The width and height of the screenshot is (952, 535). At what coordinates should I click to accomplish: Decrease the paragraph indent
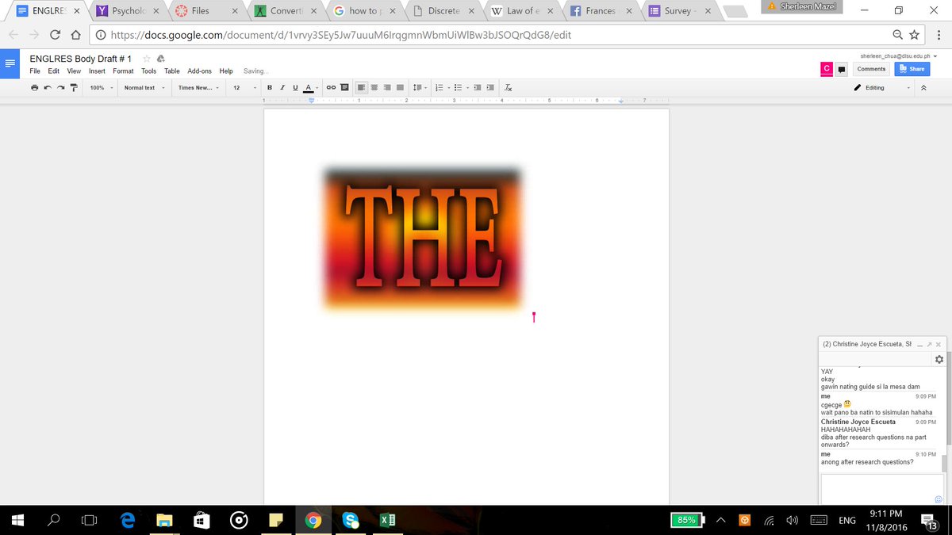(x=477, y=88)
